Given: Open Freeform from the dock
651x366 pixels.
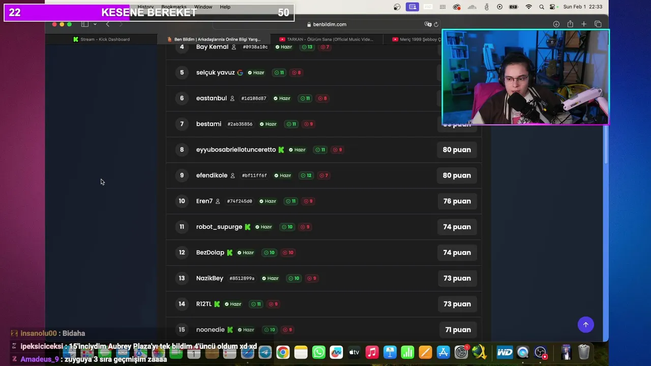Looking at the screenshot, I should point(337,352).
